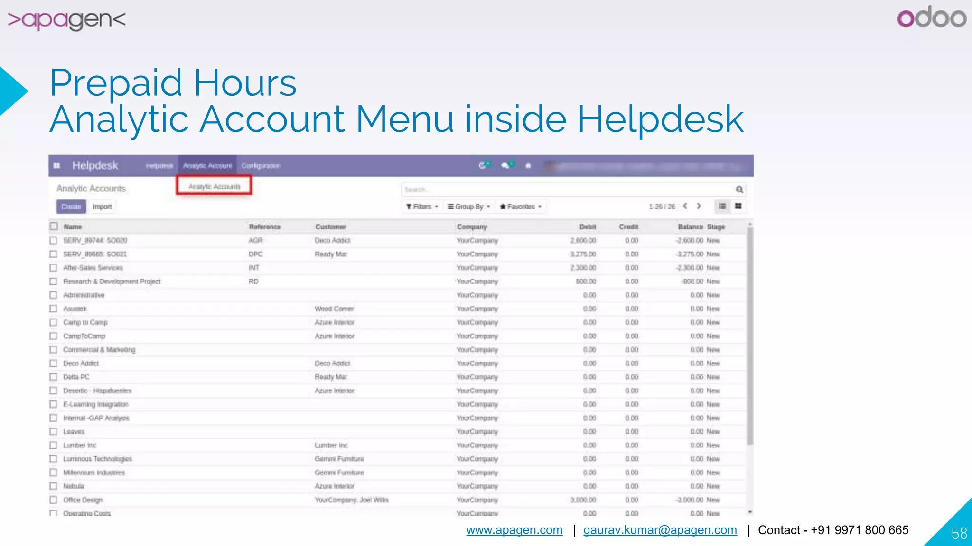Open the Internal -GAP Analysis row
The height and width of the screenshot is (546, 972).
tap(399, 418)
